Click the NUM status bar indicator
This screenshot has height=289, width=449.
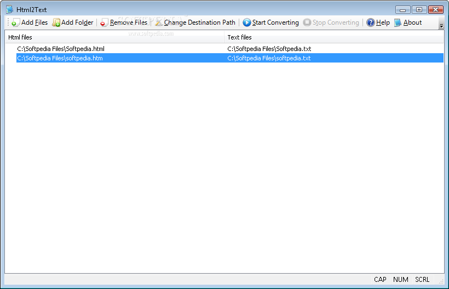401,280
